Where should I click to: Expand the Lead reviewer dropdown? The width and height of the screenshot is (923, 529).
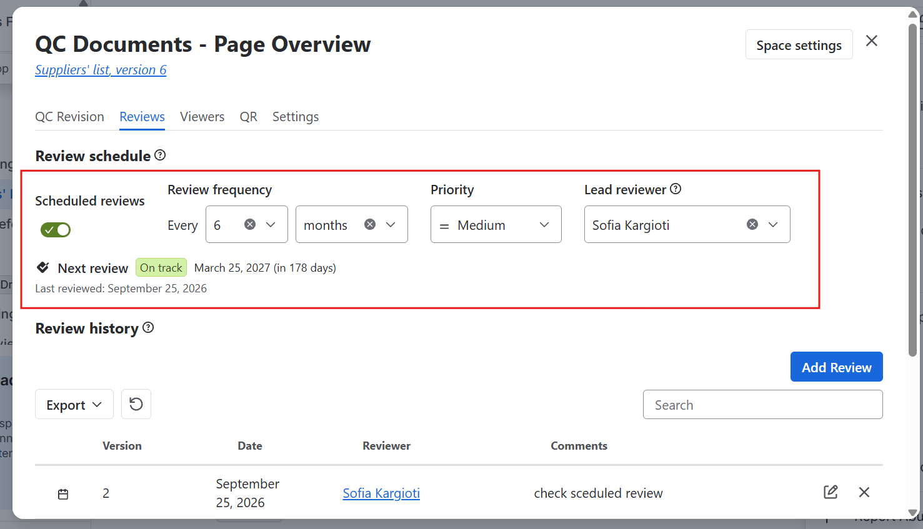click(773, 225)
